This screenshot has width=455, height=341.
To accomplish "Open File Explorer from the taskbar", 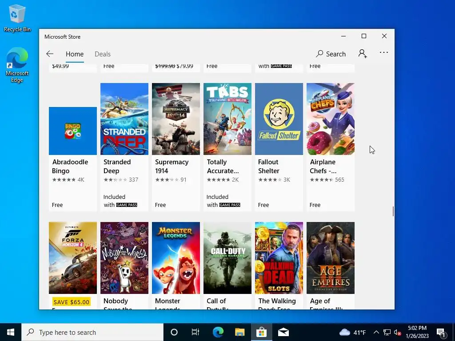I will click(x=239, y=332).
